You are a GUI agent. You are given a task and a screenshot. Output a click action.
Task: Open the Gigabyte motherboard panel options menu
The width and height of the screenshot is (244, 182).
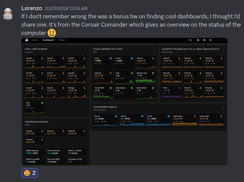pyautogui.click(x=223, y=50)
